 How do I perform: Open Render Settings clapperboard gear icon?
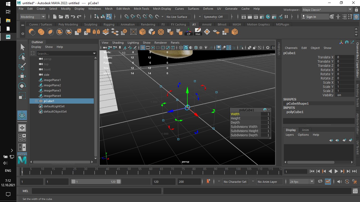point(262,17)
